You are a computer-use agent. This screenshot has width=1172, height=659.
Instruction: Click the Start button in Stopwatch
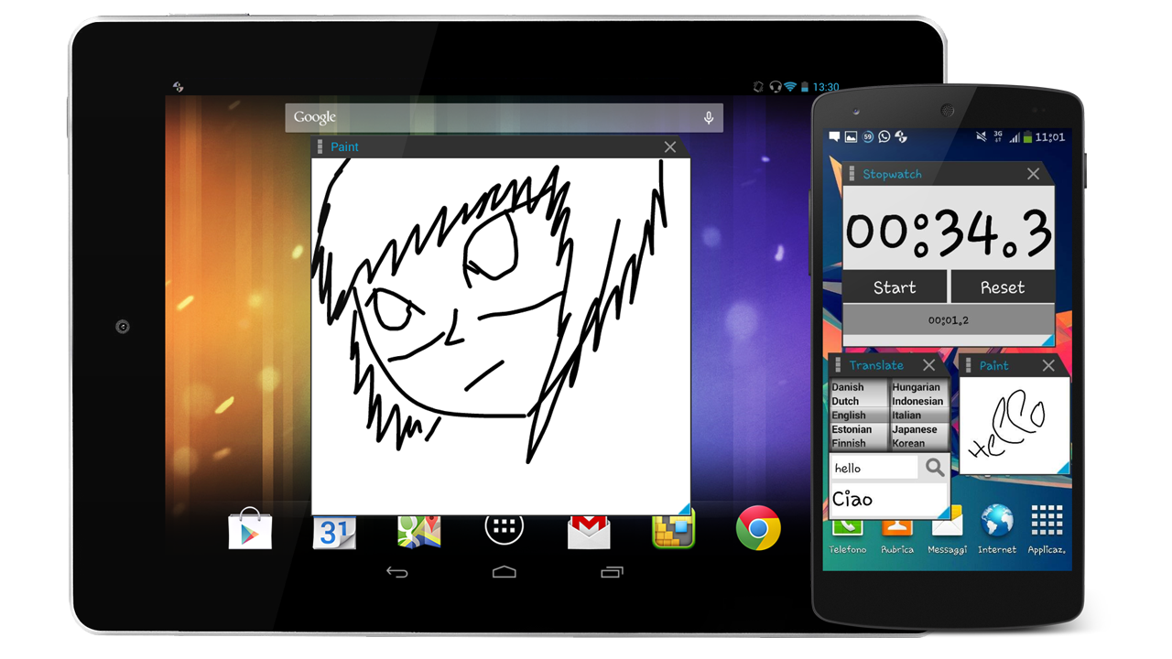(895, 287)
